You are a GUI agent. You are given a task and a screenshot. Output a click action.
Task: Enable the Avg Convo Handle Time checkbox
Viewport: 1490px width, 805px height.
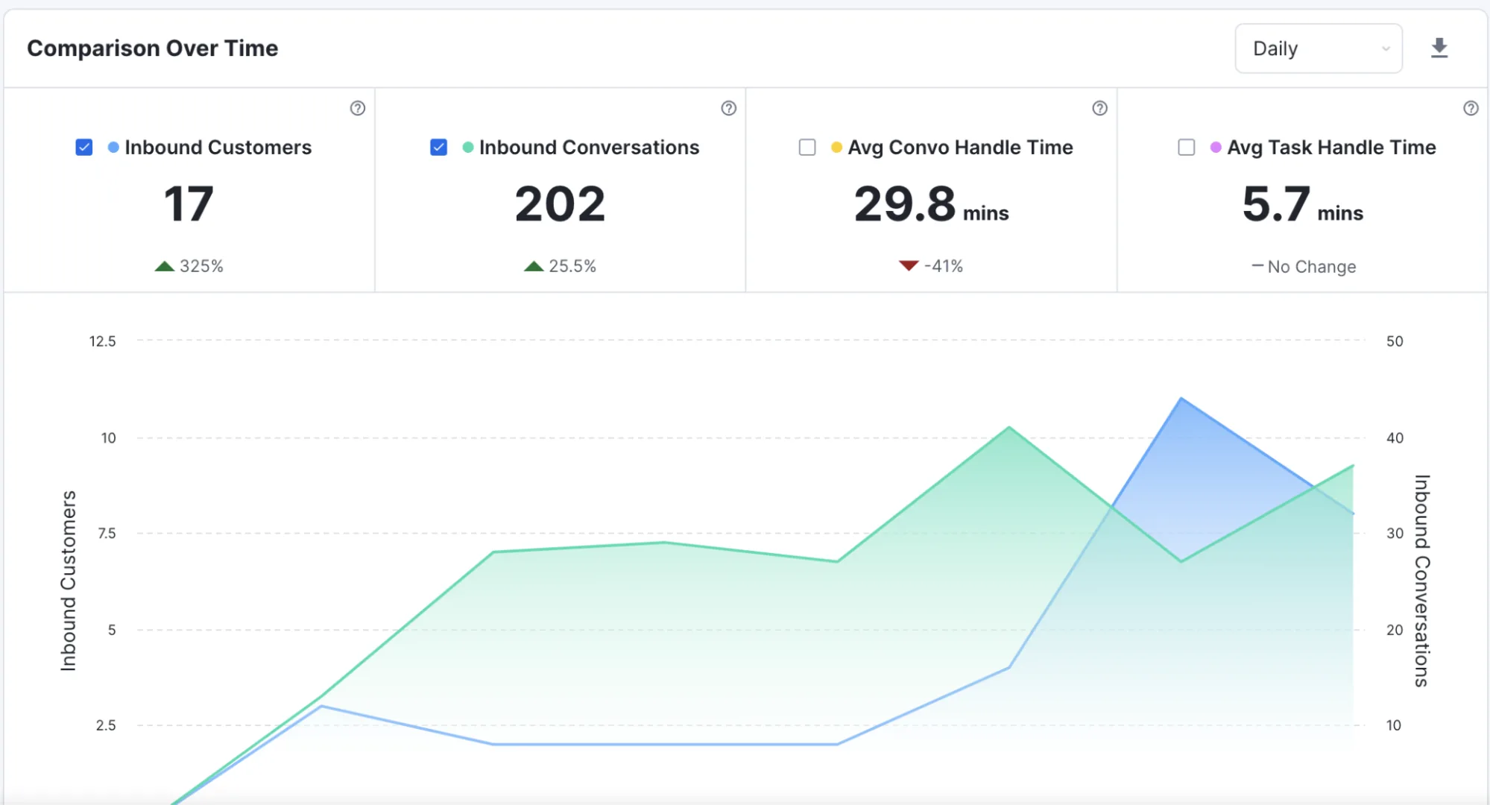(x=807, y=148)
